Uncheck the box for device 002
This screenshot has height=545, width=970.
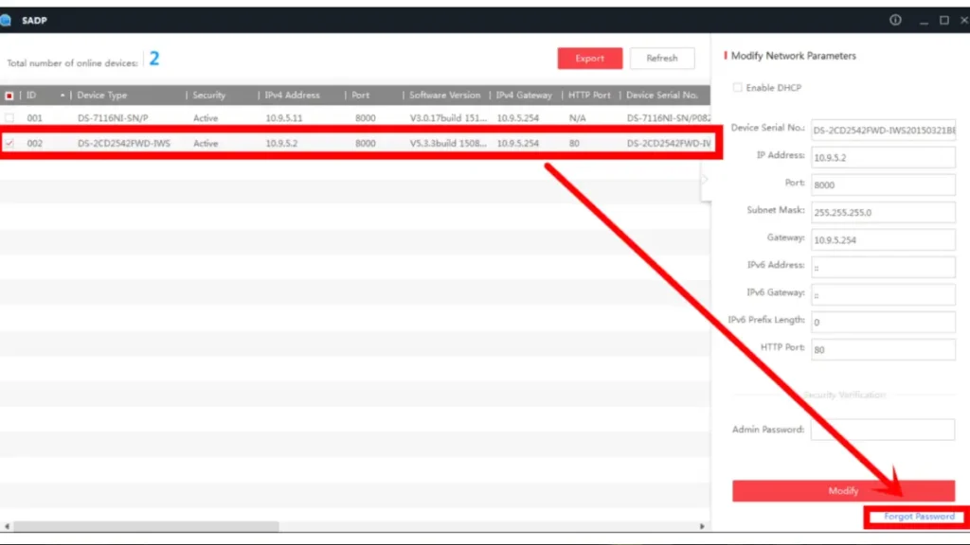point(9,144)
